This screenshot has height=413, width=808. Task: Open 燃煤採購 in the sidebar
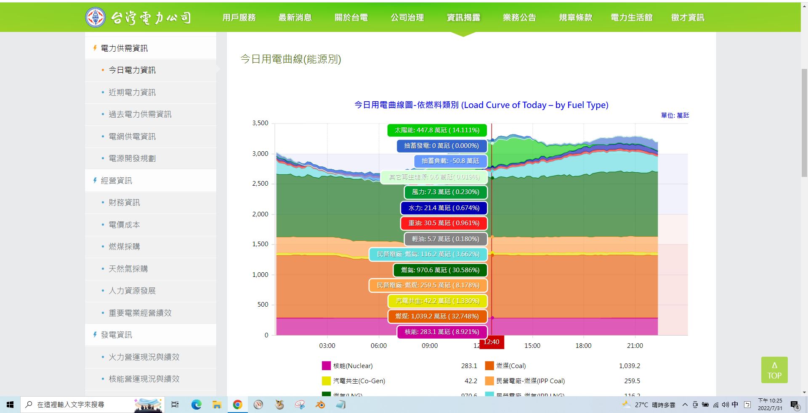pyautogui.click(x=151, y=247)
